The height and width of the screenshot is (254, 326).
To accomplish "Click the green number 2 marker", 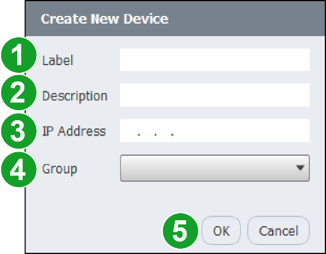I will [x=19, y=92].
